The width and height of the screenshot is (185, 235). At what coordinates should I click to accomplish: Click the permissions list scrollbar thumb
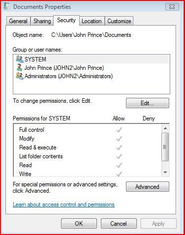(165, 147)
